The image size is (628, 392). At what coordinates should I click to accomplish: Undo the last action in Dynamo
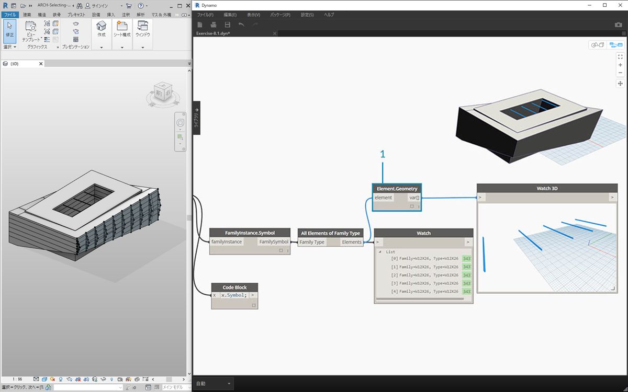[x=241, y=25]
